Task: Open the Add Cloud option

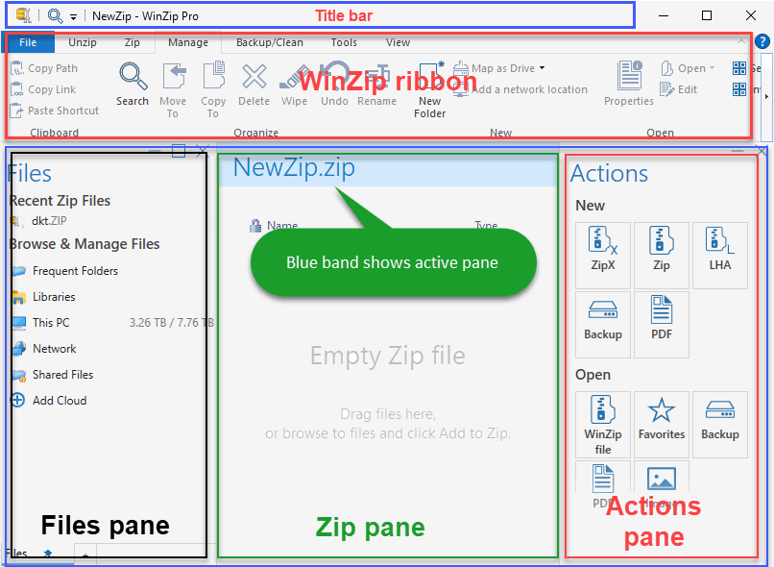Action: [x=49, y=400]
